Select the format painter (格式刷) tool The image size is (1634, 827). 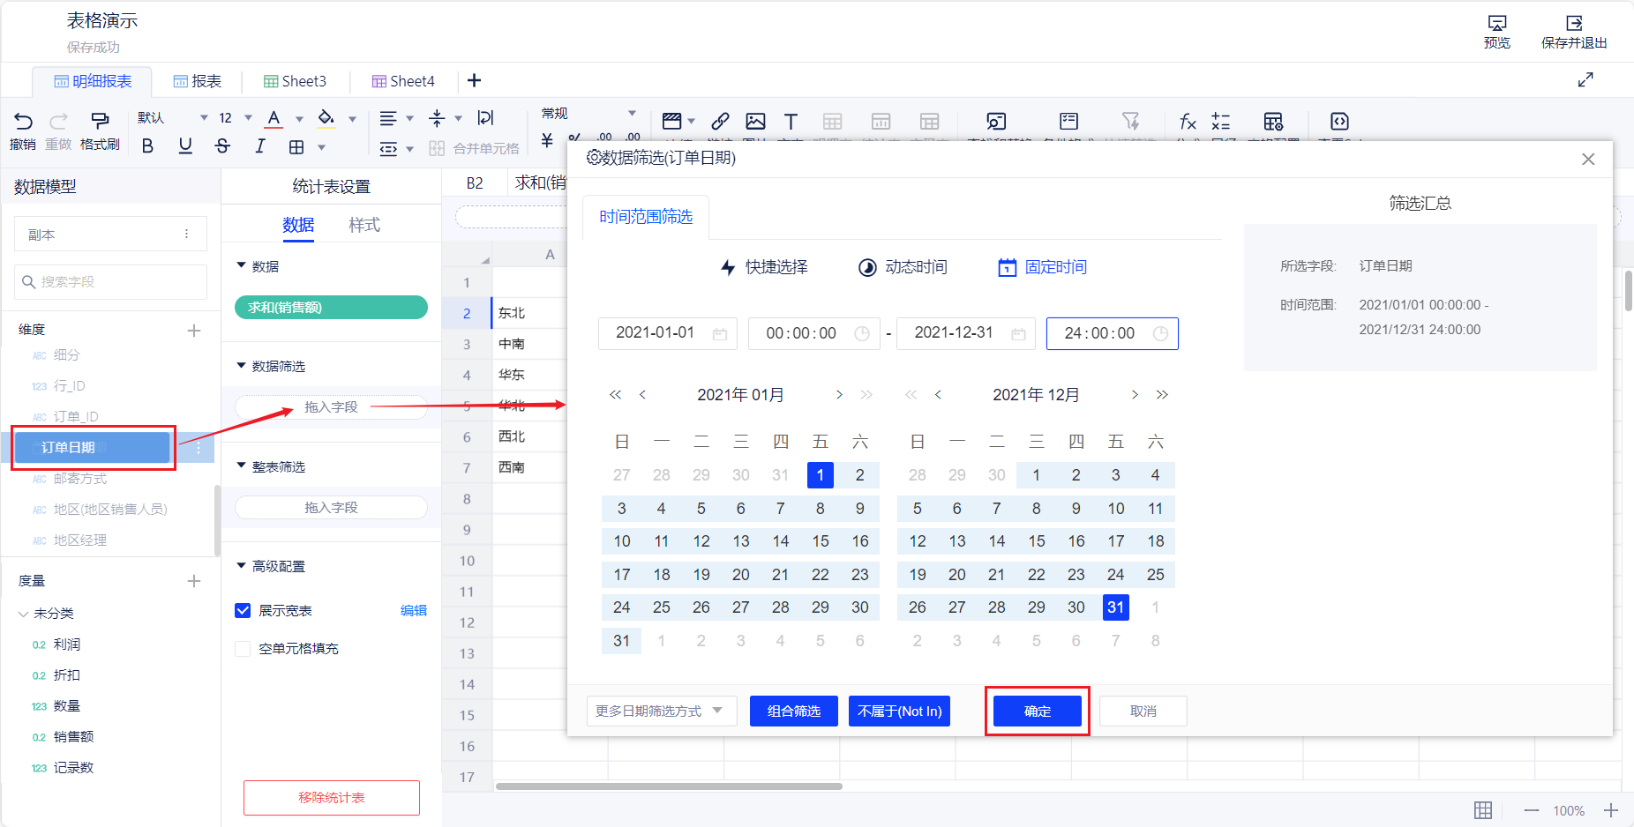(100, 122)
